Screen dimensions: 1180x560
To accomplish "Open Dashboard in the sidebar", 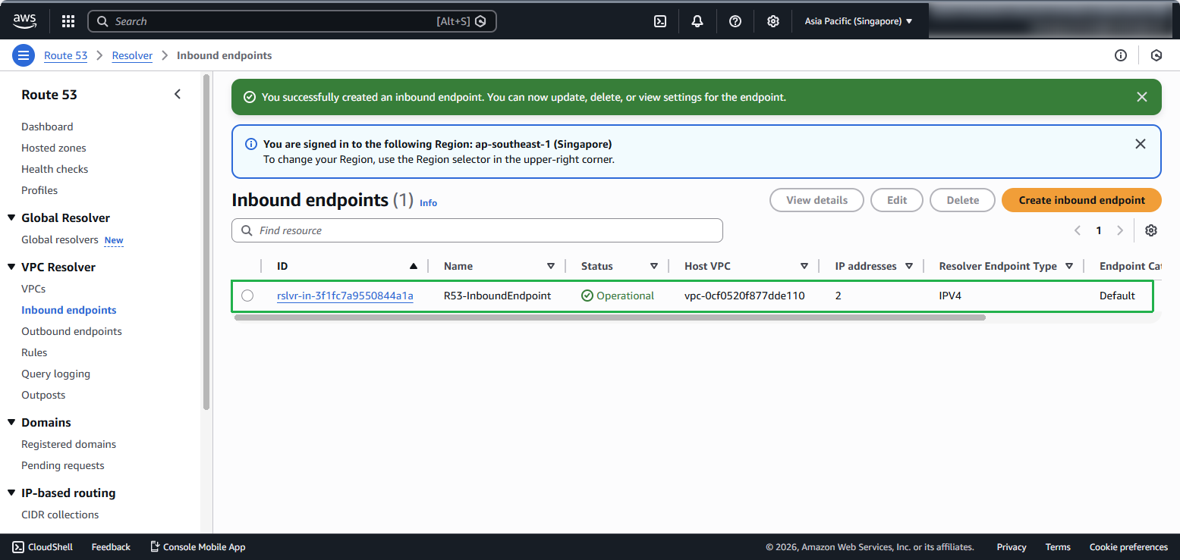I will point(47,127).
